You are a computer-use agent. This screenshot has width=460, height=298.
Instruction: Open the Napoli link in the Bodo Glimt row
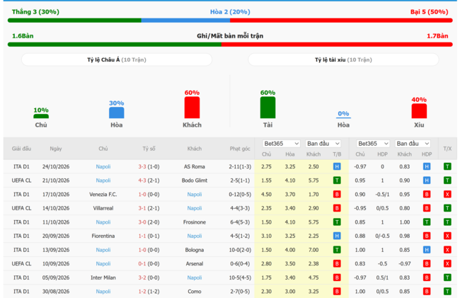(103, 180)
